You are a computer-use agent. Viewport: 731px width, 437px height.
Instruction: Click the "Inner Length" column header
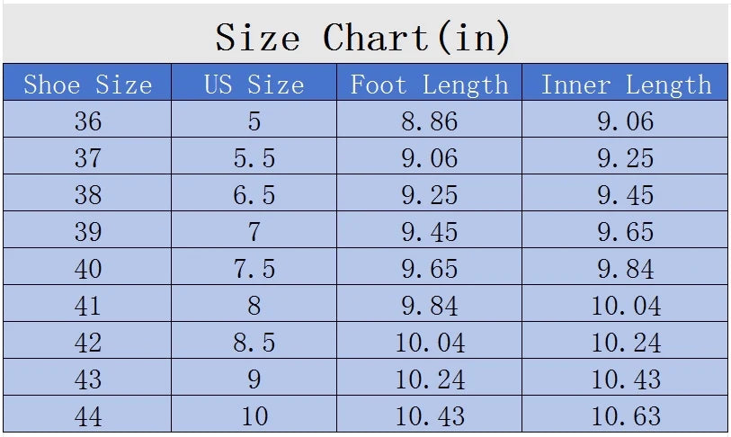click(x=626, y=85)
